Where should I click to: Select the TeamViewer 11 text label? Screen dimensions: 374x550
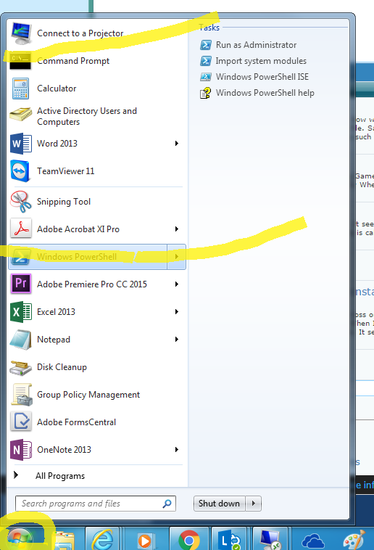click(65, 171)
